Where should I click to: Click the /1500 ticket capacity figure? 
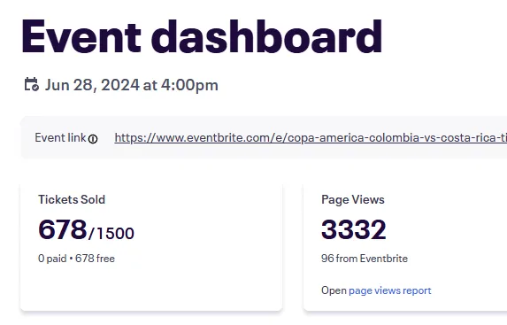pos(111,233)
